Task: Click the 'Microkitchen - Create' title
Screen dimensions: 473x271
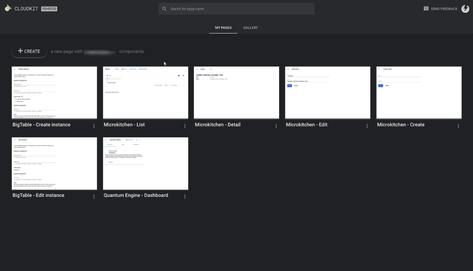Action: [x=401, y=125]
